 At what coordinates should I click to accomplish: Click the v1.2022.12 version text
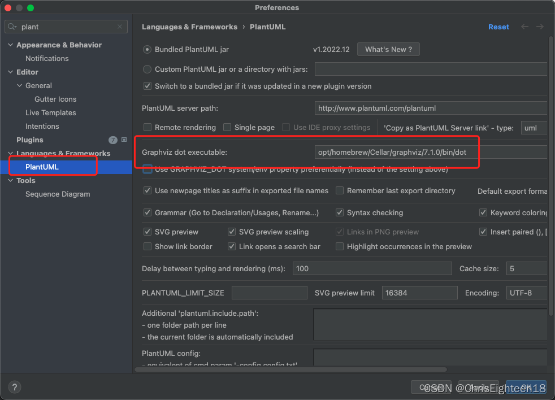point(331,50)
